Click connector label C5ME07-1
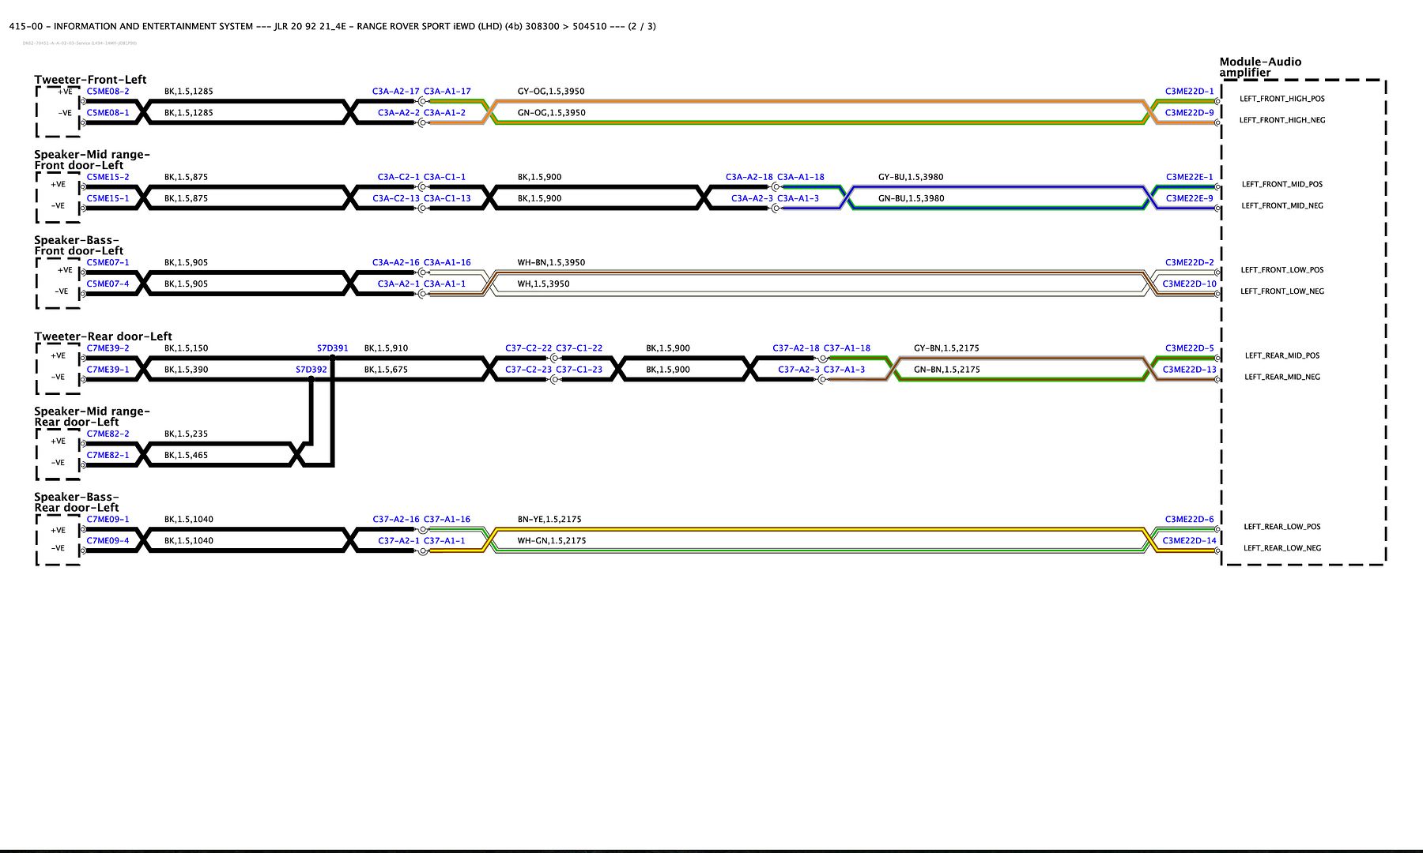The image size is (1423, 853). click(108, 262)
